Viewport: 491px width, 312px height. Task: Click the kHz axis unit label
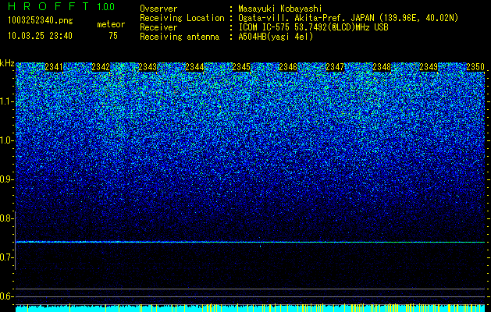click(x=7, y=63)
